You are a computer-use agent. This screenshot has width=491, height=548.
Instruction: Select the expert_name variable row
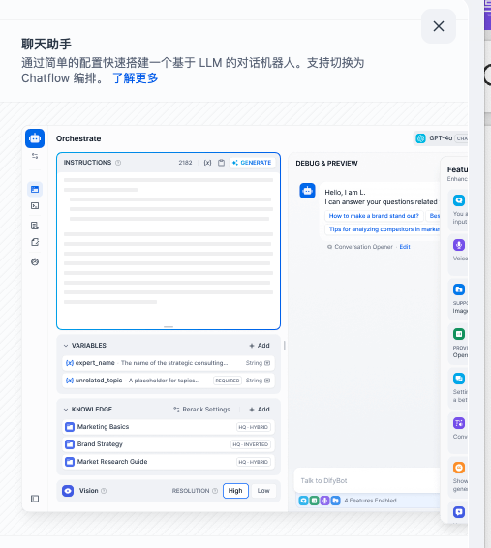coord(169,363)
